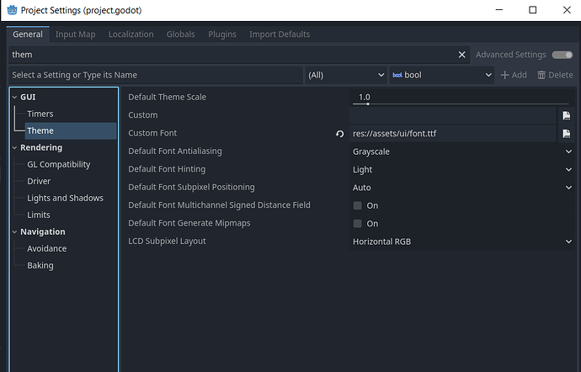Click the Default Theme Scale label
Screen dimensions: 581x372
point(167,97)
